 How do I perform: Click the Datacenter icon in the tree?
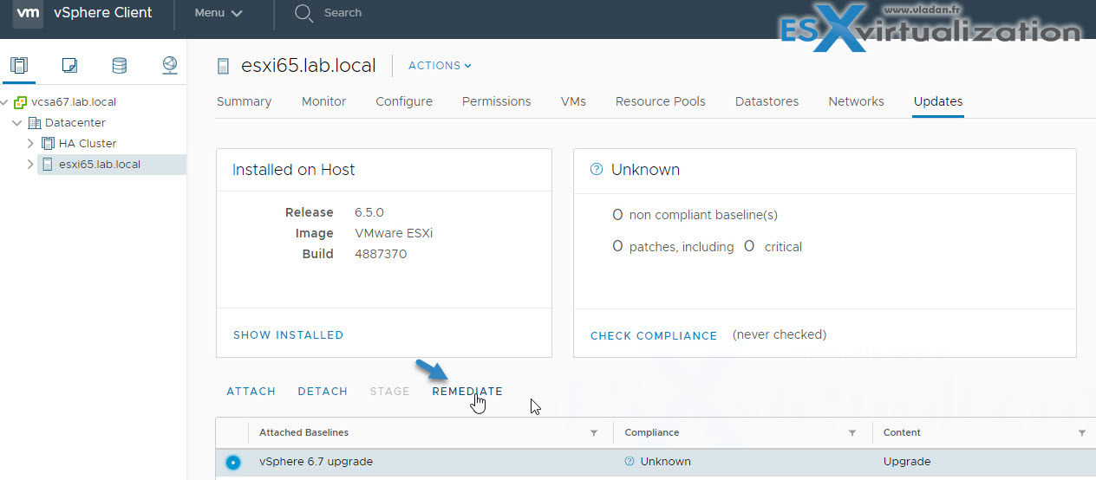35,122
